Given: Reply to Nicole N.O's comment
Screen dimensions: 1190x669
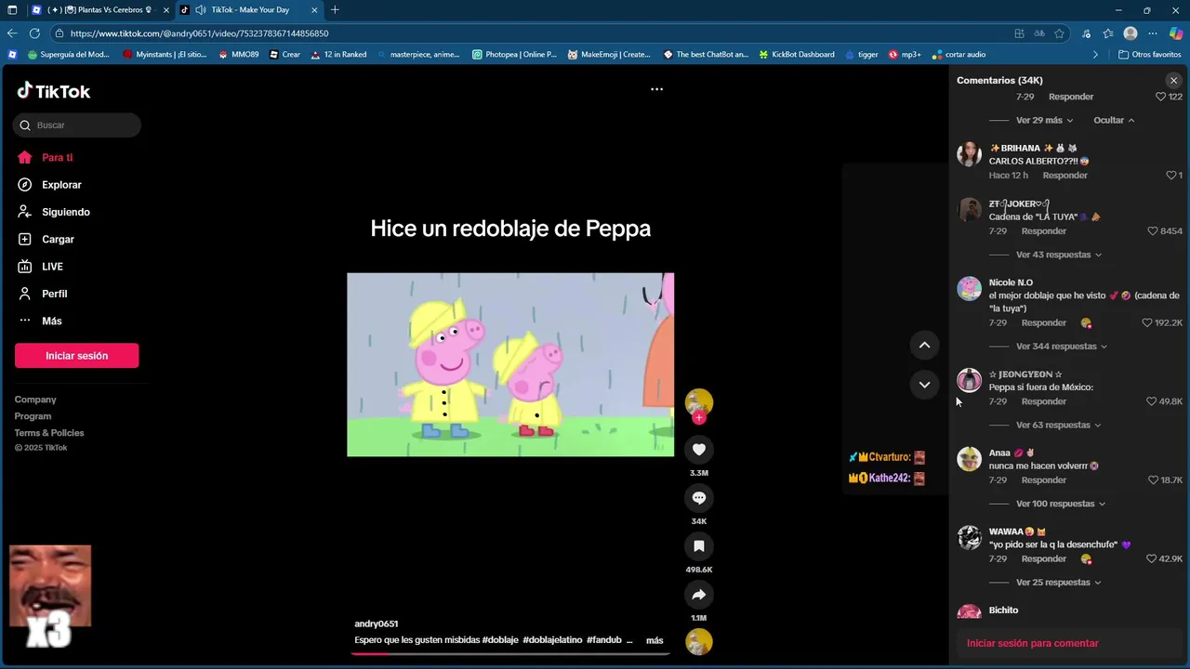Looking at the screenshot, I should pos(1043,323).
